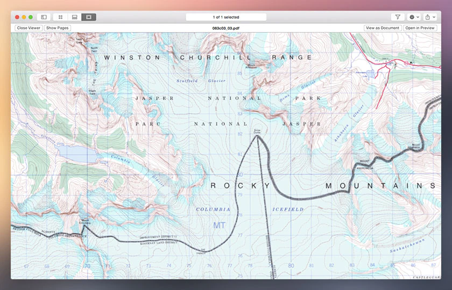452x290 pixels.
Task: Click the MOUNTAINS label on map
Action: 381,186
